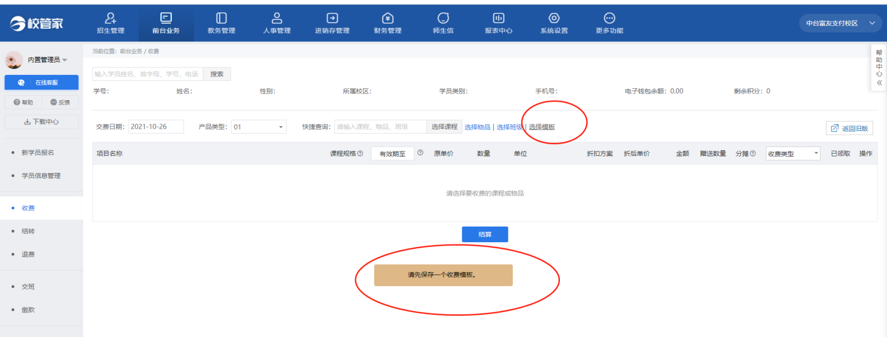Open 在线客服 chat button

(42, 83)
